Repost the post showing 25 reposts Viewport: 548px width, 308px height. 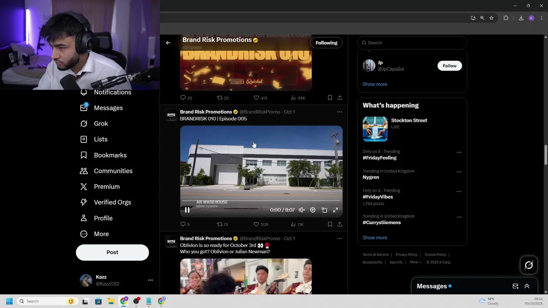coord(223,98)
